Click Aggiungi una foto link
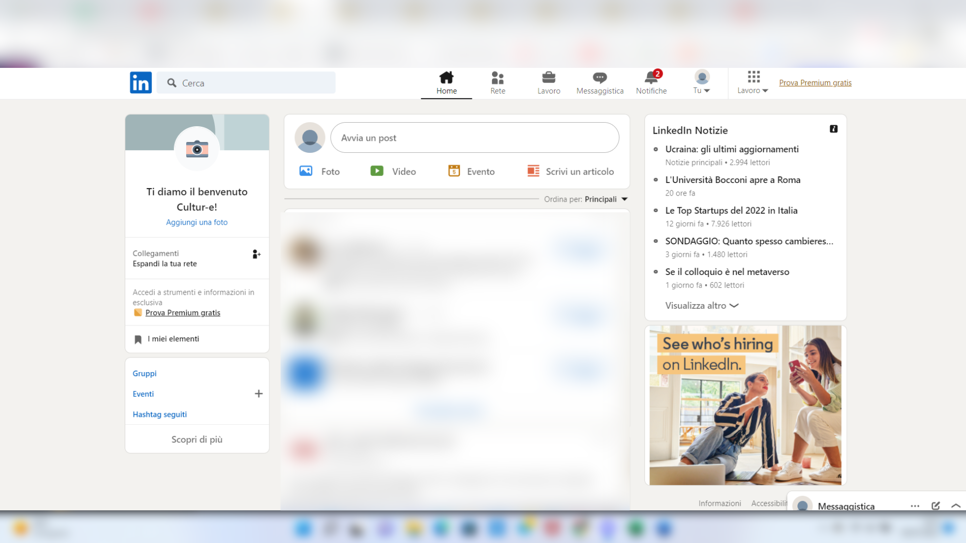The width and height of the screenshot is (966, 543). pyautogui.click(x=197, y=222)
